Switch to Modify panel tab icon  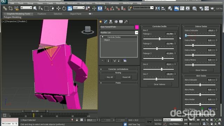pyautogui.click(x=106, y=22)
